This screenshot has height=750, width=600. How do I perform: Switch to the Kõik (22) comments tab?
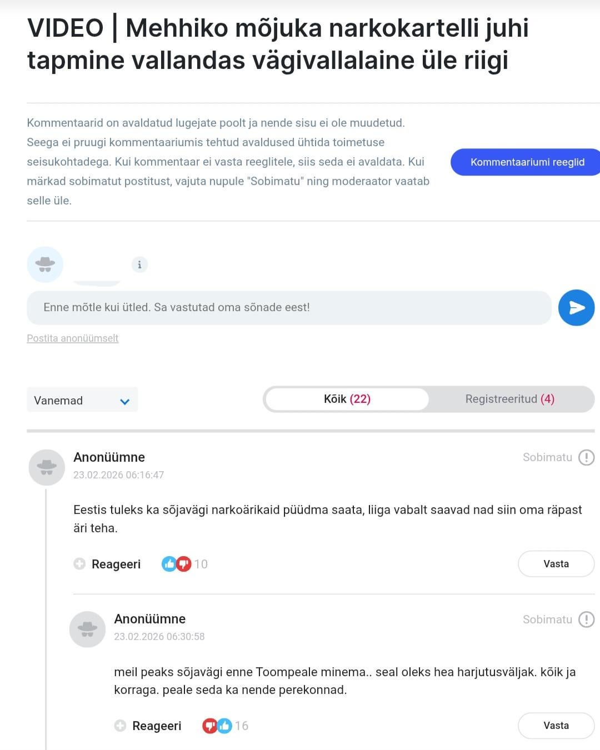[347, 399]
